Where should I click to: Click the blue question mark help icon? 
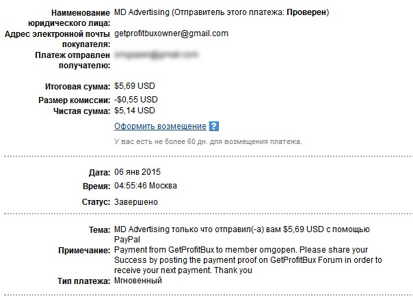[213, 126]
